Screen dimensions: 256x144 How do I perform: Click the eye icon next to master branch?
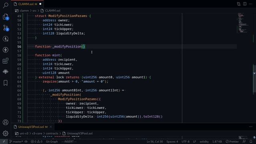26,142
